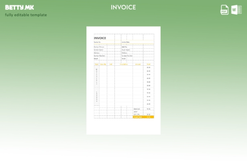The height and width of the screenshot is (161, 247).
Task: Click the Materials subtotal row near the bottom
Action: (x=137, y=109)
